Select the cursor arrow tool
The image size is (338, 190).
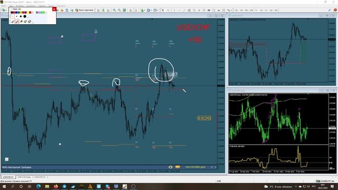(163, 10)
